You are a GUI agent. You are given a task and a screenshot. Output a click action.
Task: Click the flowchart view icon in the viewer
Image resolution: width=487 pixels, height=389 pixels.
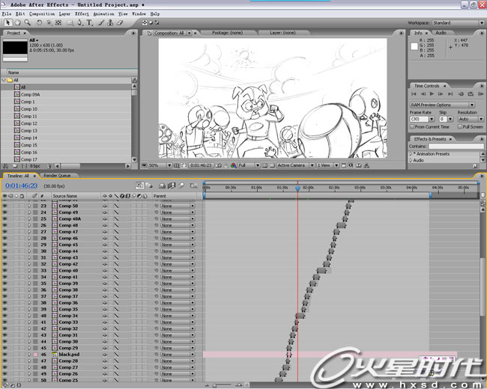pyautogui.click(x=366, y=165)
